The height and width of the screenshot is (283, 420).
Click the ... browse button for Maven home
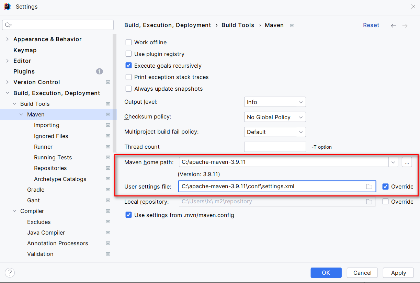tap(407, 162)
